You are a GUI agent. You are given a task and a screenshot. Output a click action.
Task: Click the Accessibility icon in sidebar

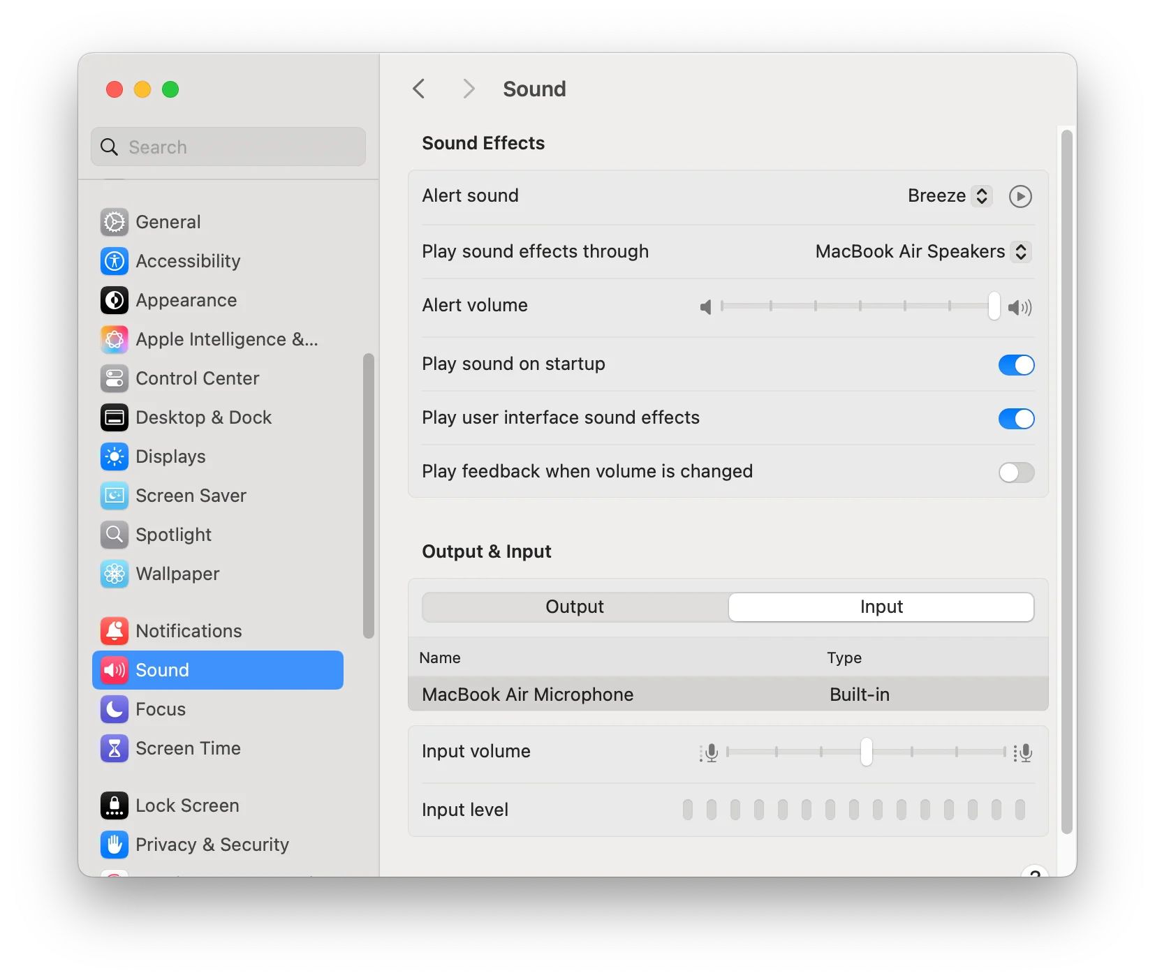click(115, 261)
